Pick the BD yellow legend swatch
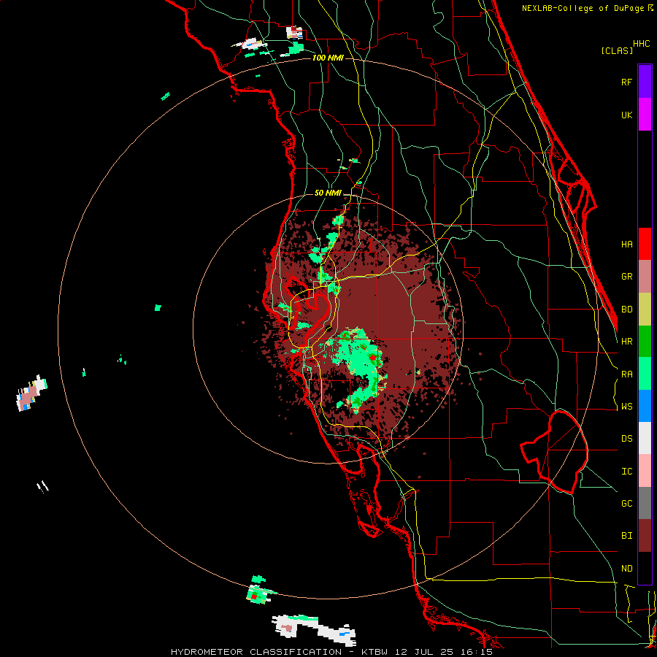Viewport: 657px width, 657px height. [645, 310]
